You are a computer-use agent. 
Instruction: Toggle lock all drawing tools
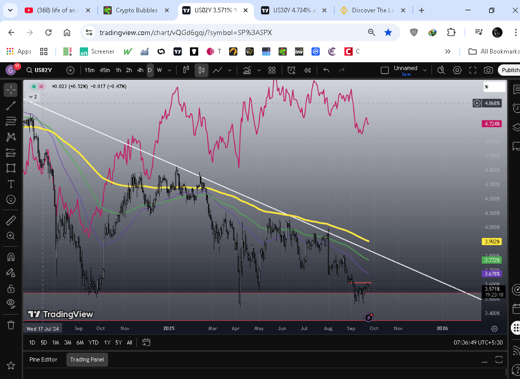(10, 288)
